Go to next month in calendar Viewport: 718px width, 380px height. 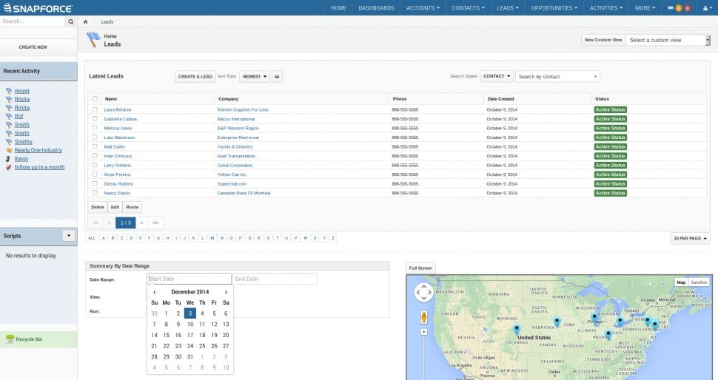tap(226, 292)
